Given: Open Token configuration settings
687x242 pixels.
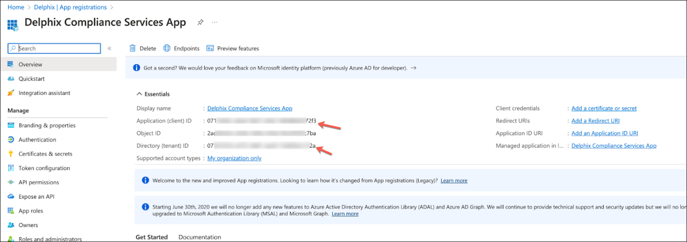Looking at the screenshot, I should click(x=44, y=168).
